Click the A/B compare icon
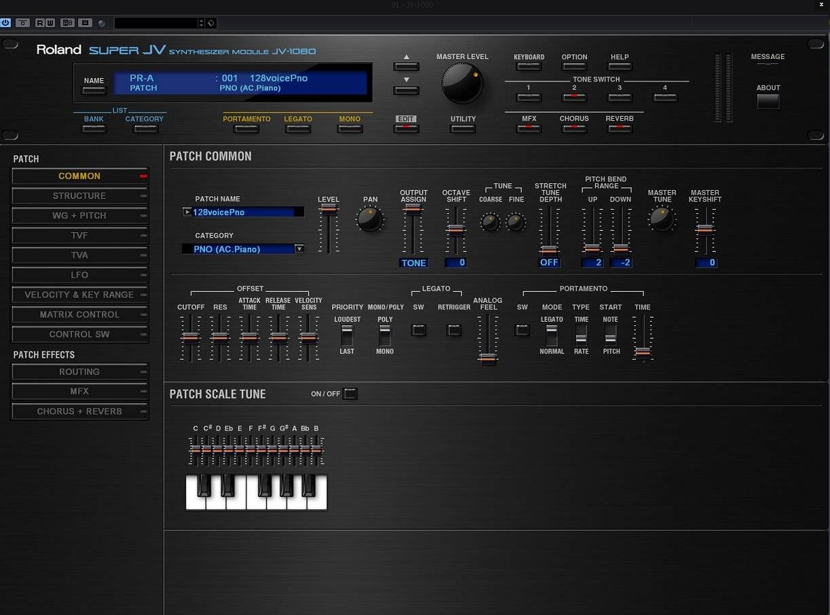Screen dimensions: 830x615 click(67, 23)
